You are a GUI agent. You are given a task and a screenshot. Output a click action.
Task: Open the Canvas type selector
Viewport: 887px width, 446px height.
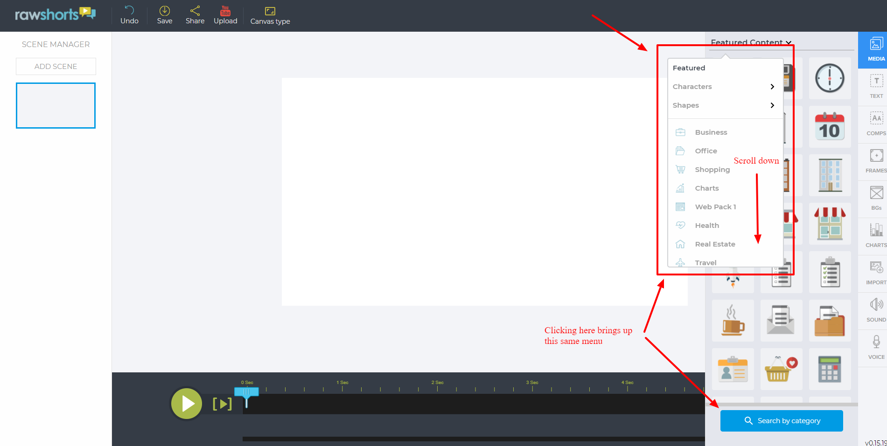(x=270, y=15)
